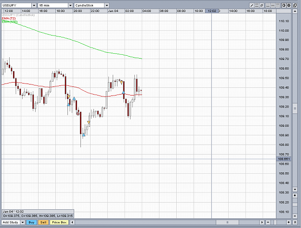Click the remove drawings icon with crossed circle
The image size is (301, 228).
[x=262, y=5]
